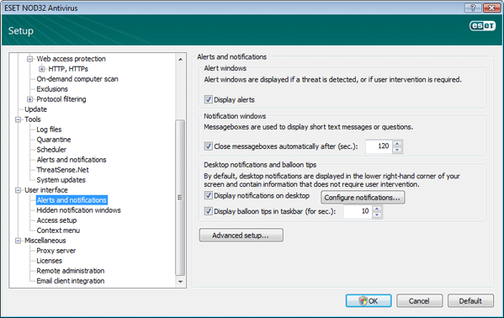This screenshot has width=504, height=318.
Task: Restore settings with Default button
Action: coord(470,300)
